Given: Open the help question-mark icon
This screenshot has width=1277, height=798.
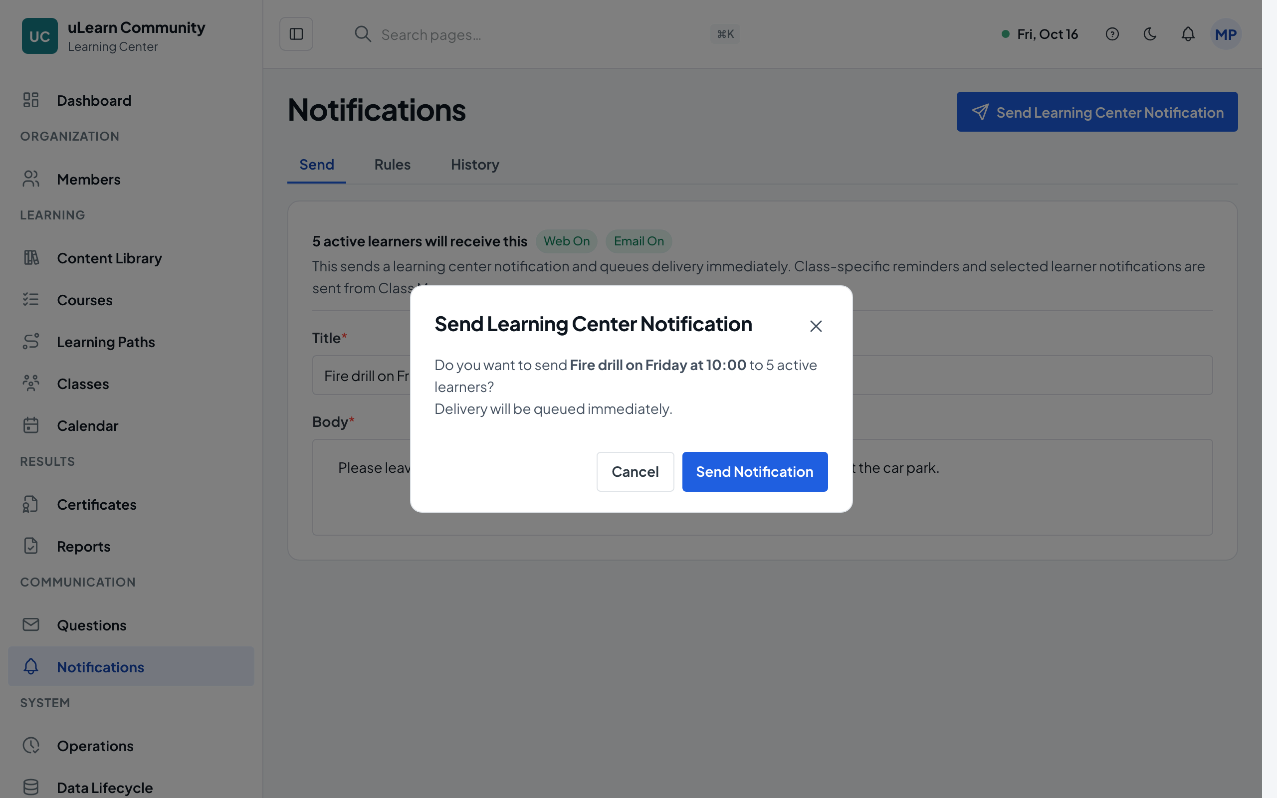Looking at the screenshot, I should point(1112,34).
